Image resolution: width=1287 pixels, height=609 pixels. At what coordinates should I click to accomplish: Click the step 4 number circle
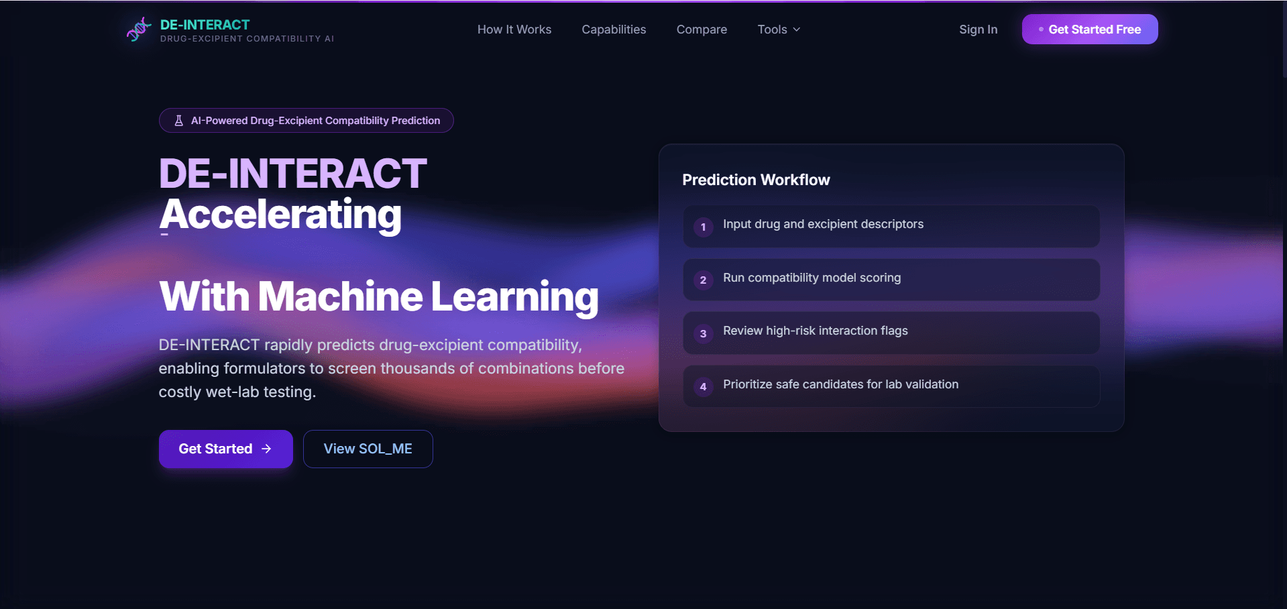click(703, 386)
